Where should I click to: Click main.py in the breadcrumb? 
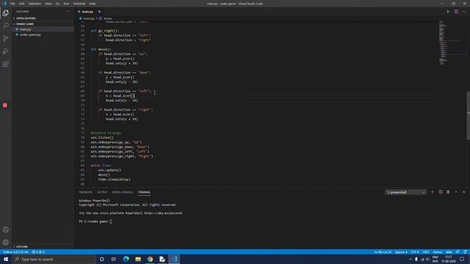(89, 18)
